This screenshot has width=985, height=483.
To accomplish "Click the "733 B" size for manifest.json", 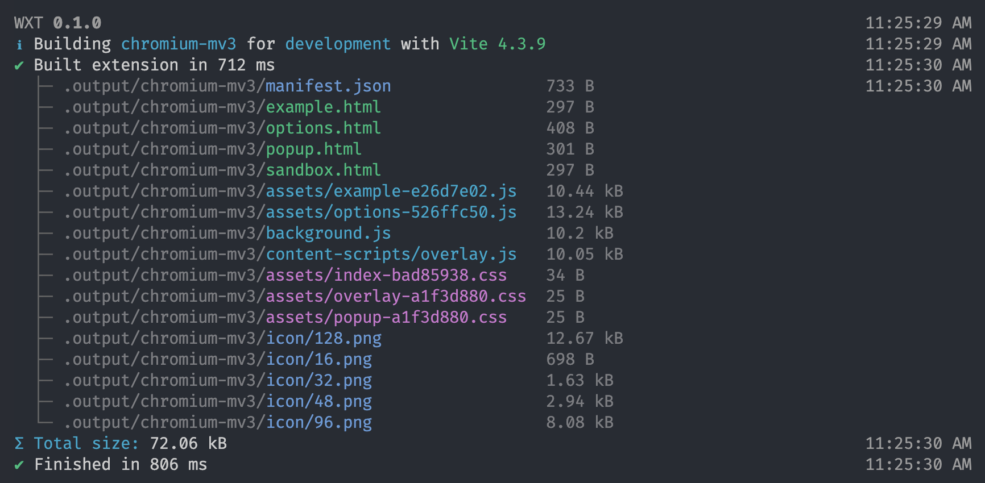I will pos(570,86).
